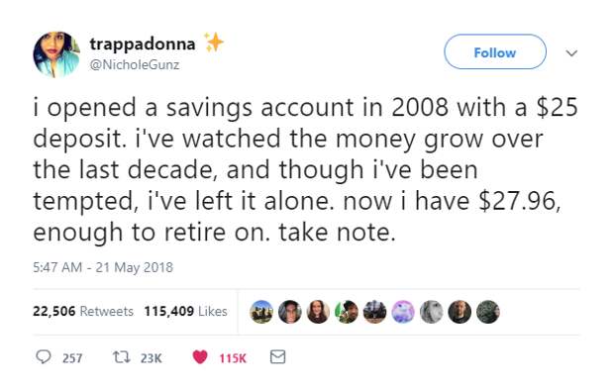Click the sparkle emoji beside trappadonna
614x388 pixels.
coord(214,43)
